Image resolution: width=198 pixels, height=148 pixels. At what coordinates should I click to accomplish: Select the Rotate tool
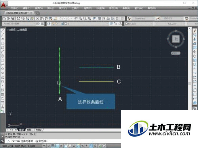pos(195,56)
